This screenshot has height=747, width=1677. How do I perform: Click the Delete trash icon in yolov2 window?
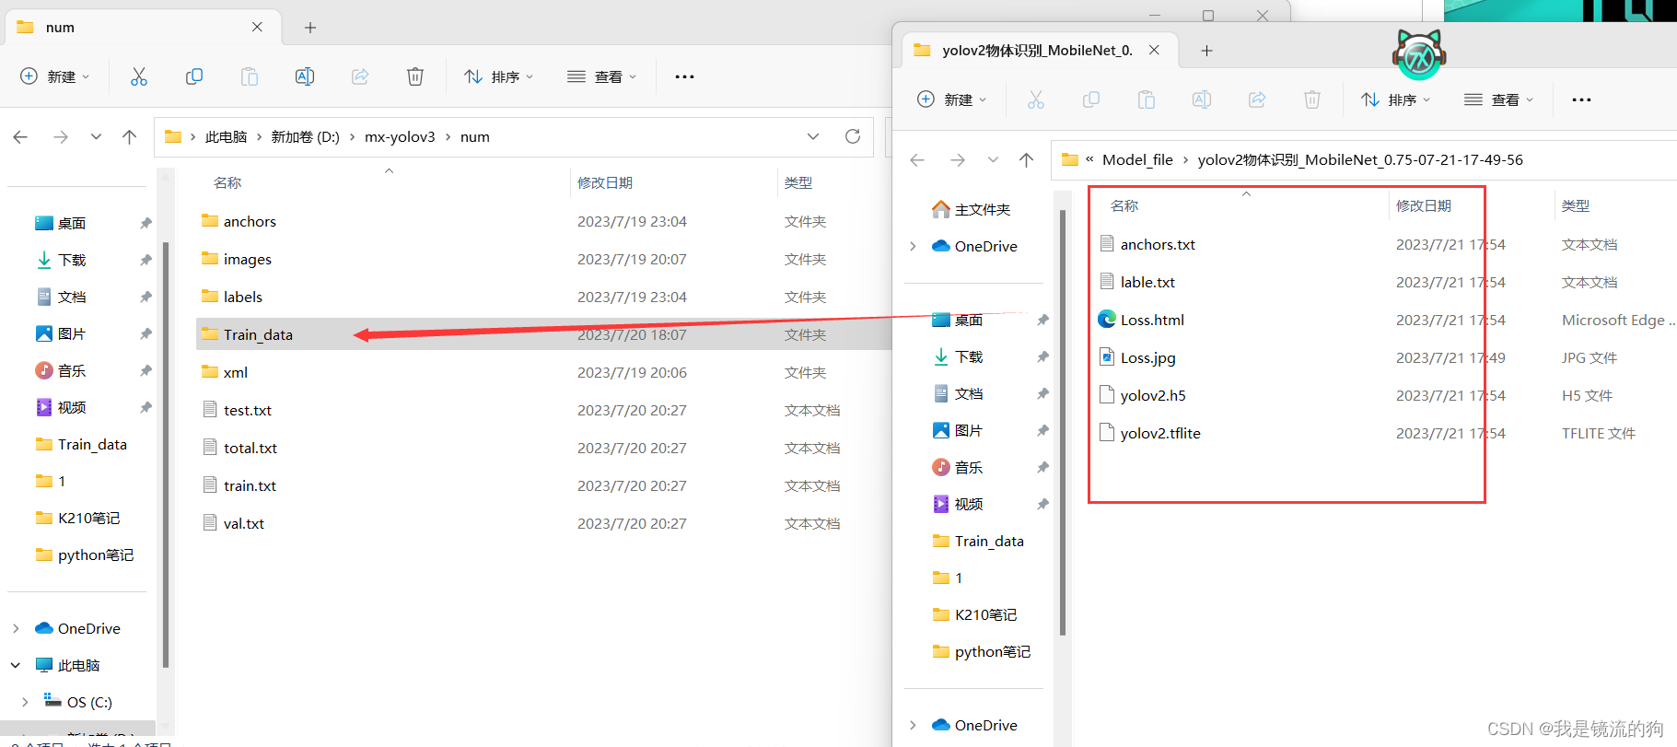tap(1312, 99)
